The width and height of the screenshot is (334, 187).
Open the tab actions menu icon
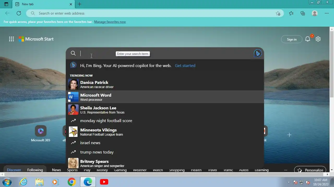[x=6, y=4]
